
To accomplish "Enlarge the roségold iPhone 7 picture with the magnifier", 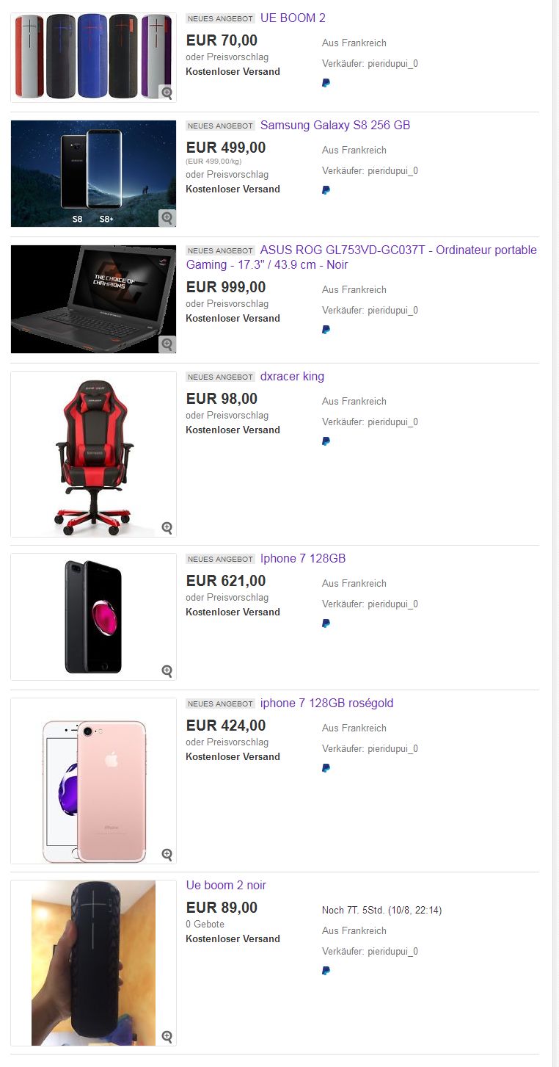I will pyautogui.click(x=167, y=855).
